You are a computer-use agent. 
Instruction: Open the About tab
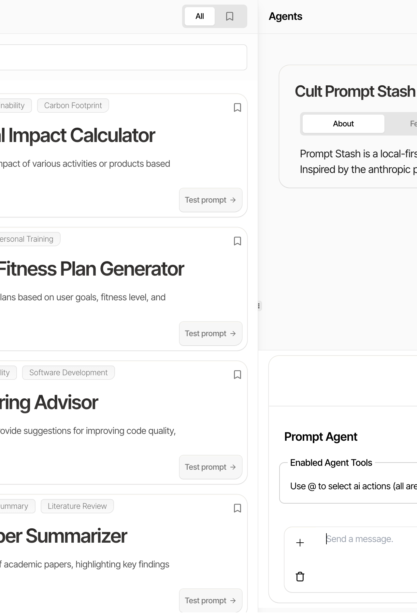[343, 124]
